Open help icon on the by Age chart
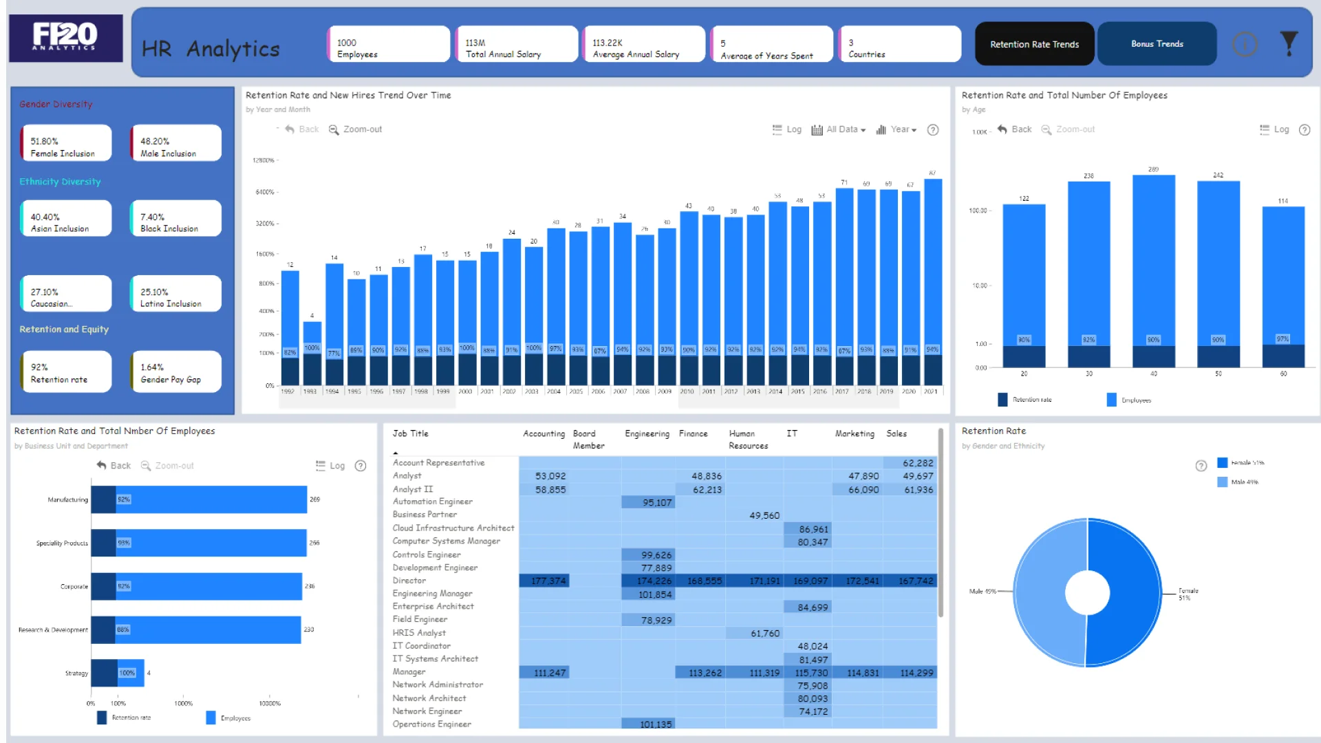The height and width of the screenshot is (743, 1321). pos(1304,129)
